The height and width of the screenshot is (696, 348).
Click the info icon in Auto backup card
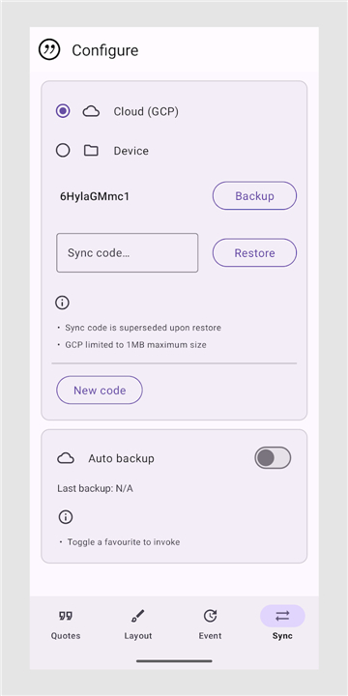point(66,517)
